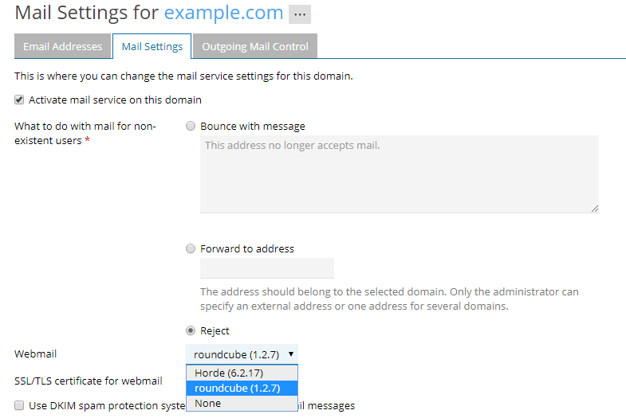
Task: Click the Activate mail service label text
Action: [x=115, y=100]
